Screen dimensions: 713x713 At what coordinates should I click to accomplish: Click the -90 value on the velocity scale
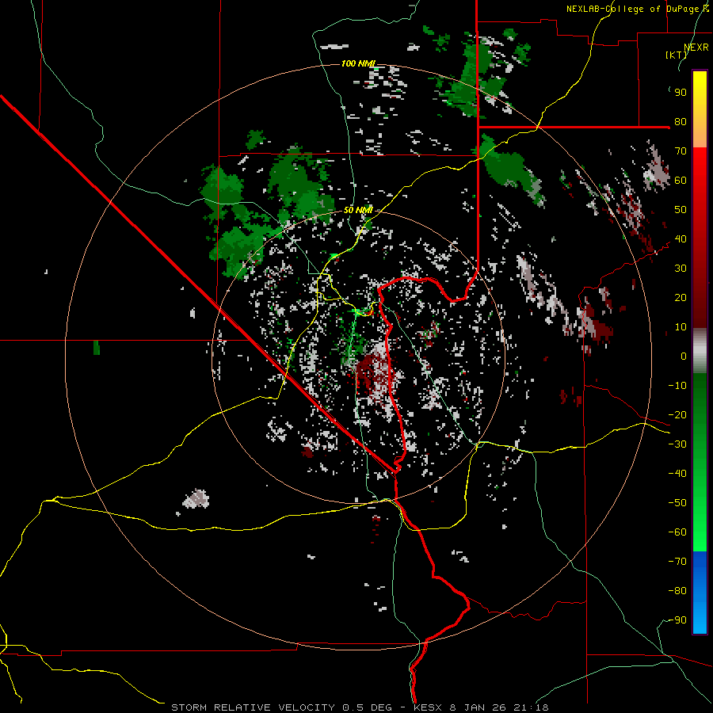[677, 620]
